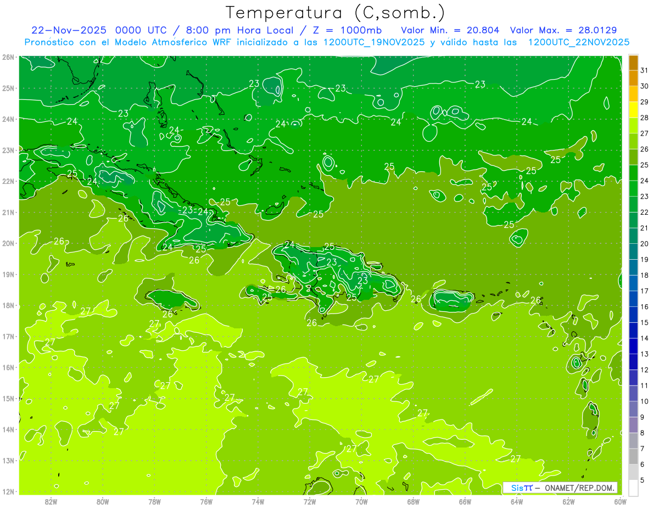659x509 pixels.
Task: Click the 'Temperatura (C,somb.)' chart title
Action: [x=336, y=13]
